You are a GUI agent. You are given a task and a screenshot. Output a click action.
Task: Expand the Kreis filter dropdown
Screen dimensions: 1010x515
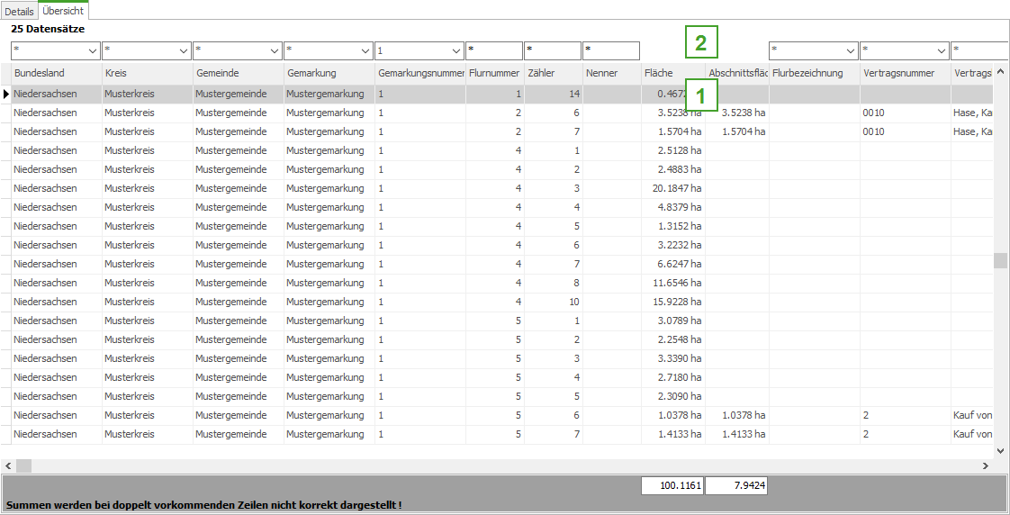pyautogui.click(x=184, y=50)
